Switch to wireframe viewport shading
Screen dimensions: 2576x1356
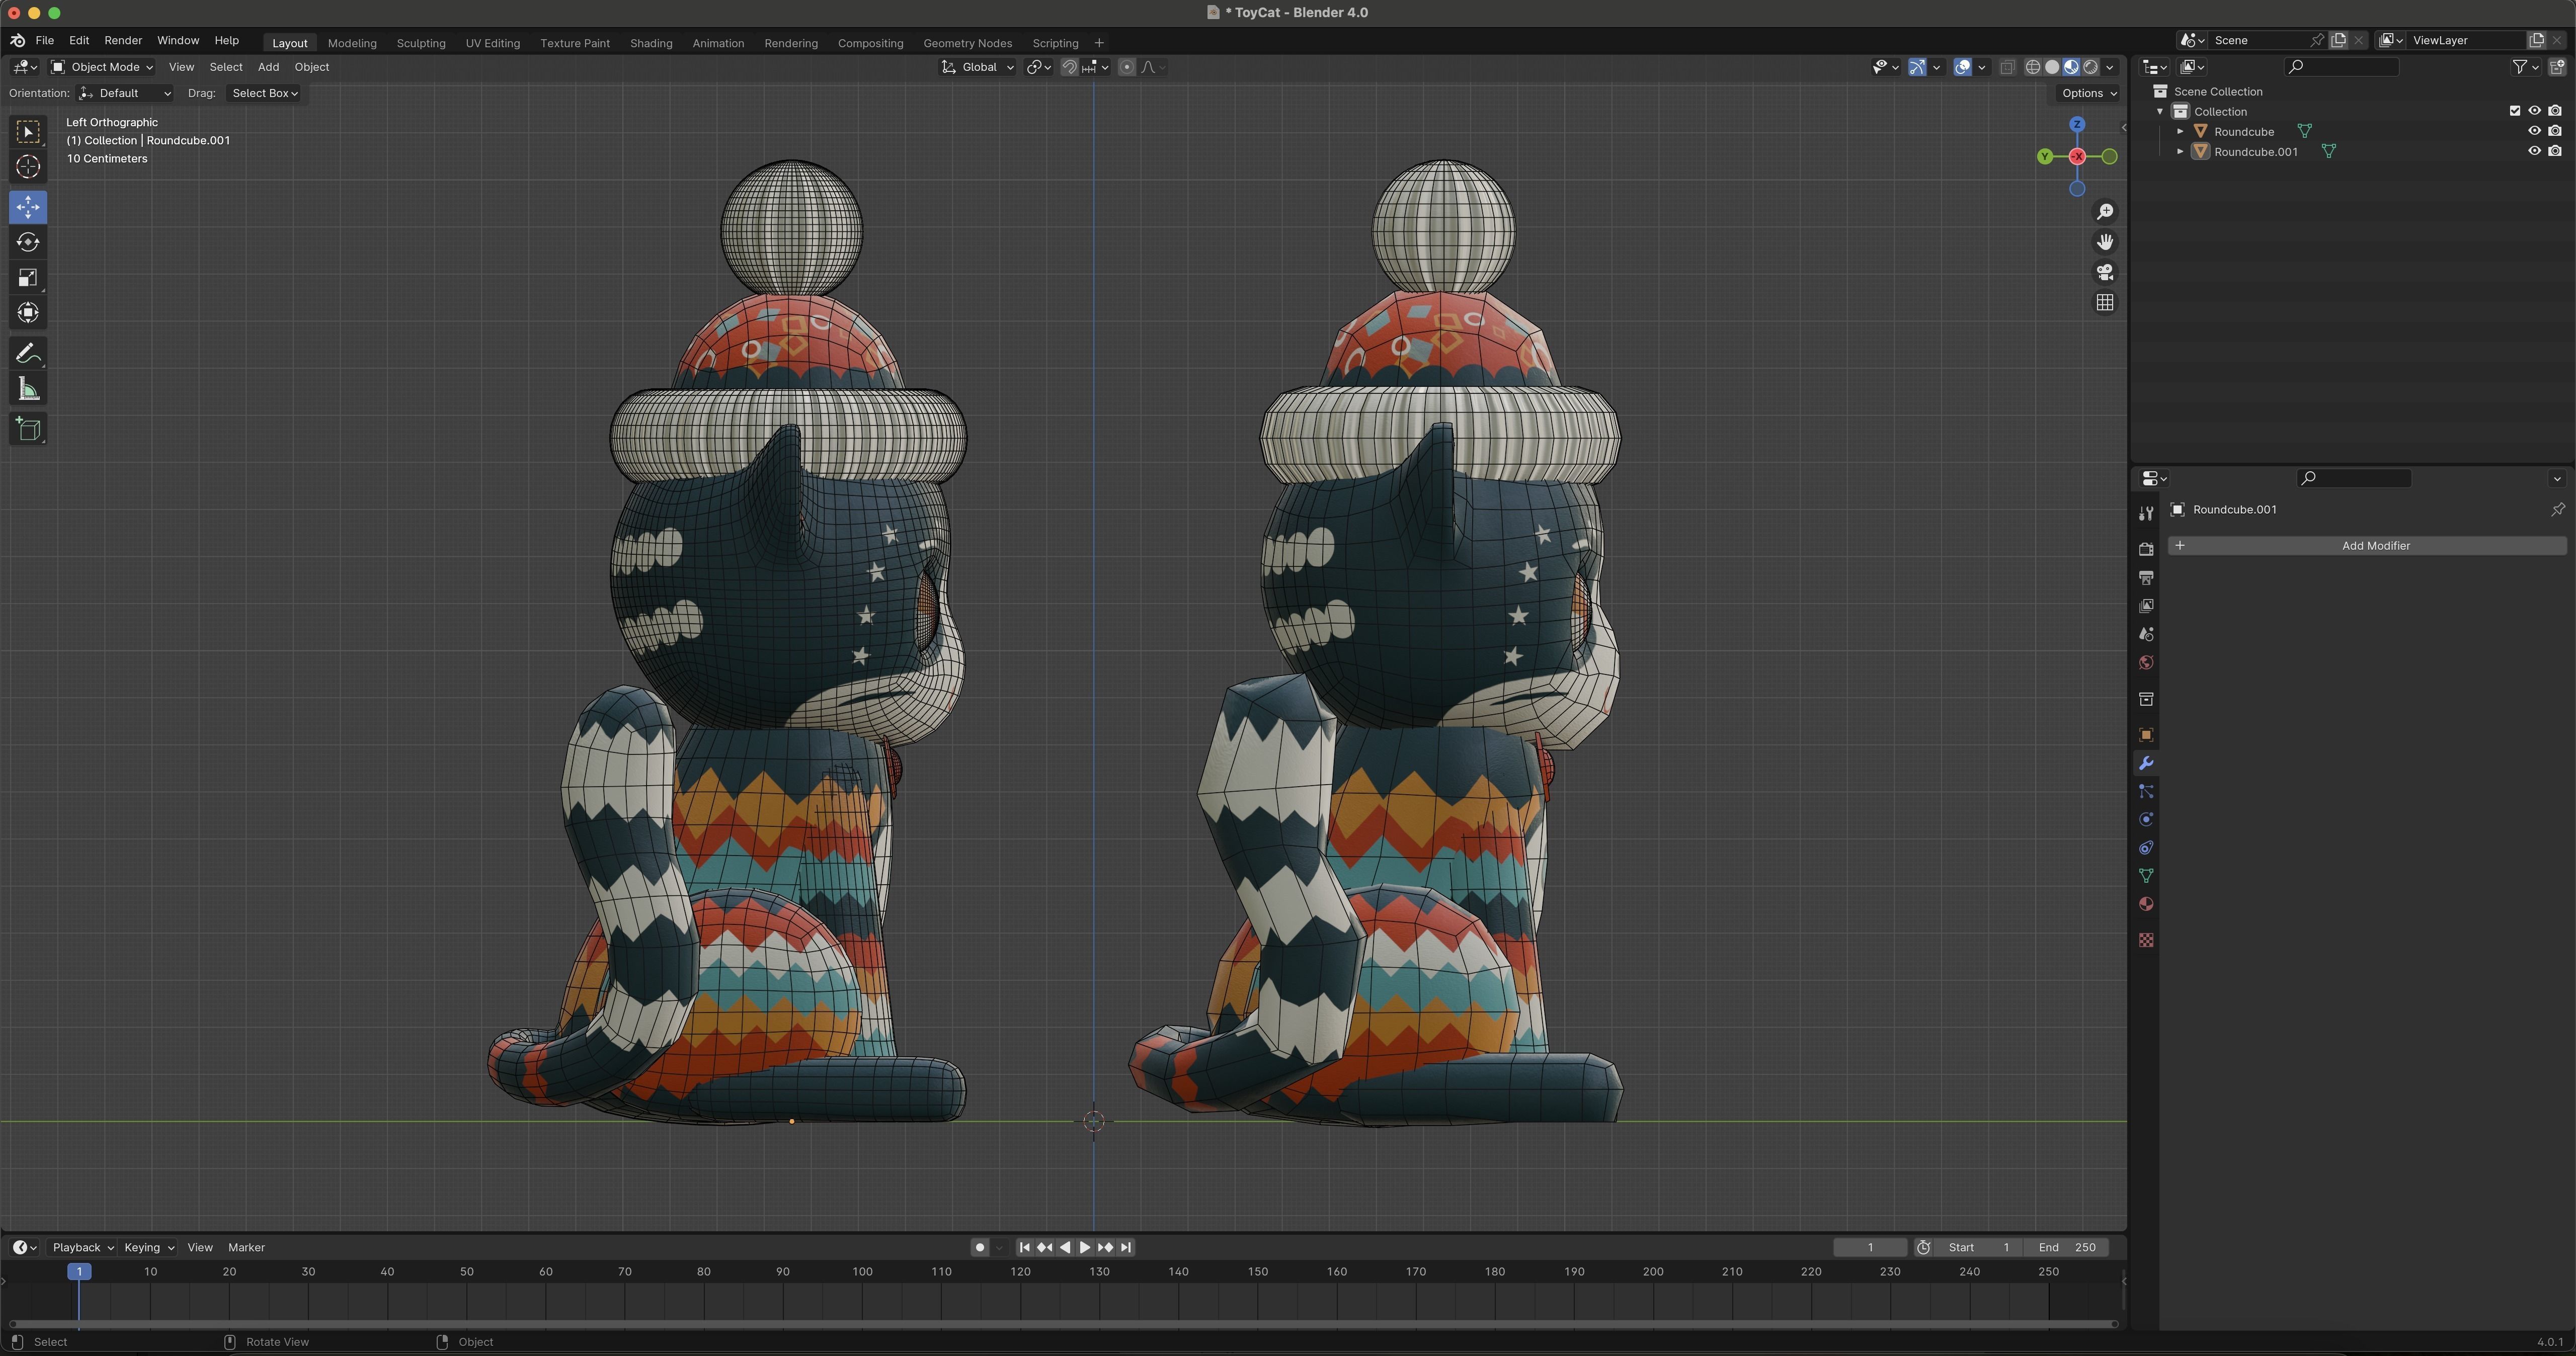(2033, 67)
